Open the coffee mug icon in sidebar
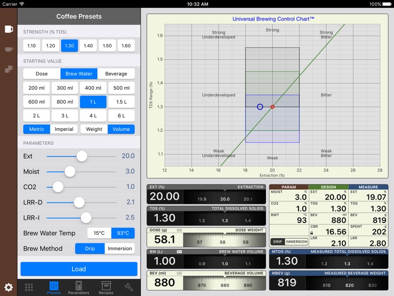394x296 pixels. coord(9,29)
